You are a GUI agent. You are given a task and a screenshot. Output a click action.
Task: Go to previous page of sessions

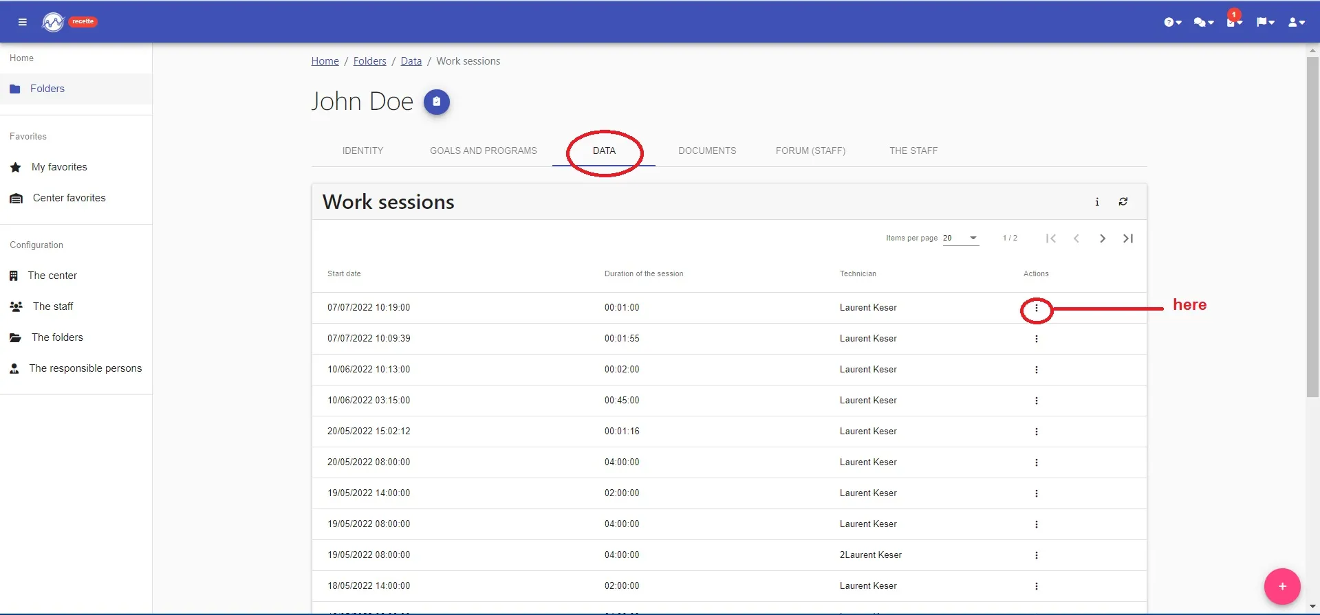pos(1076,238)
